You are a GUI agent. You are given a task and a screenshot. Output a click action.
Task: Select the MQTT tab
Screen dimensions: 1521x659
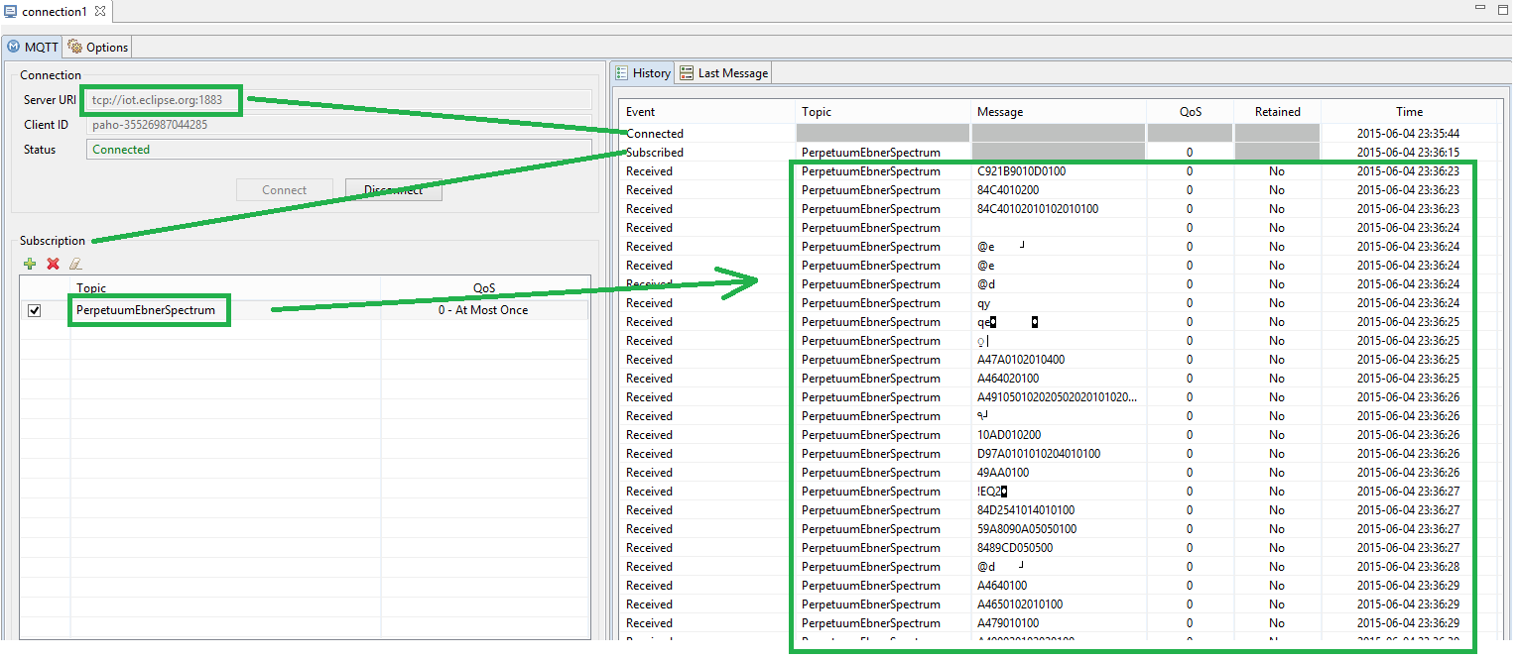pyautogui.click(x=33, y=47)
